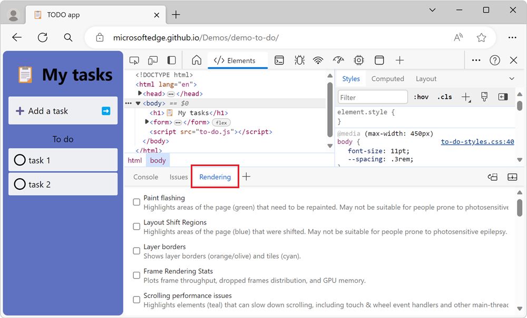Click the new style rule plus icon
The height and width of the screenshot is (318, 527).
point(466,97)
